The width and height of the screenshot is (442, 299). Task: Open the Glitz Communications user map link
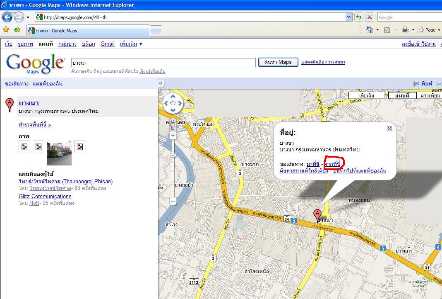(x=45, y=196)
